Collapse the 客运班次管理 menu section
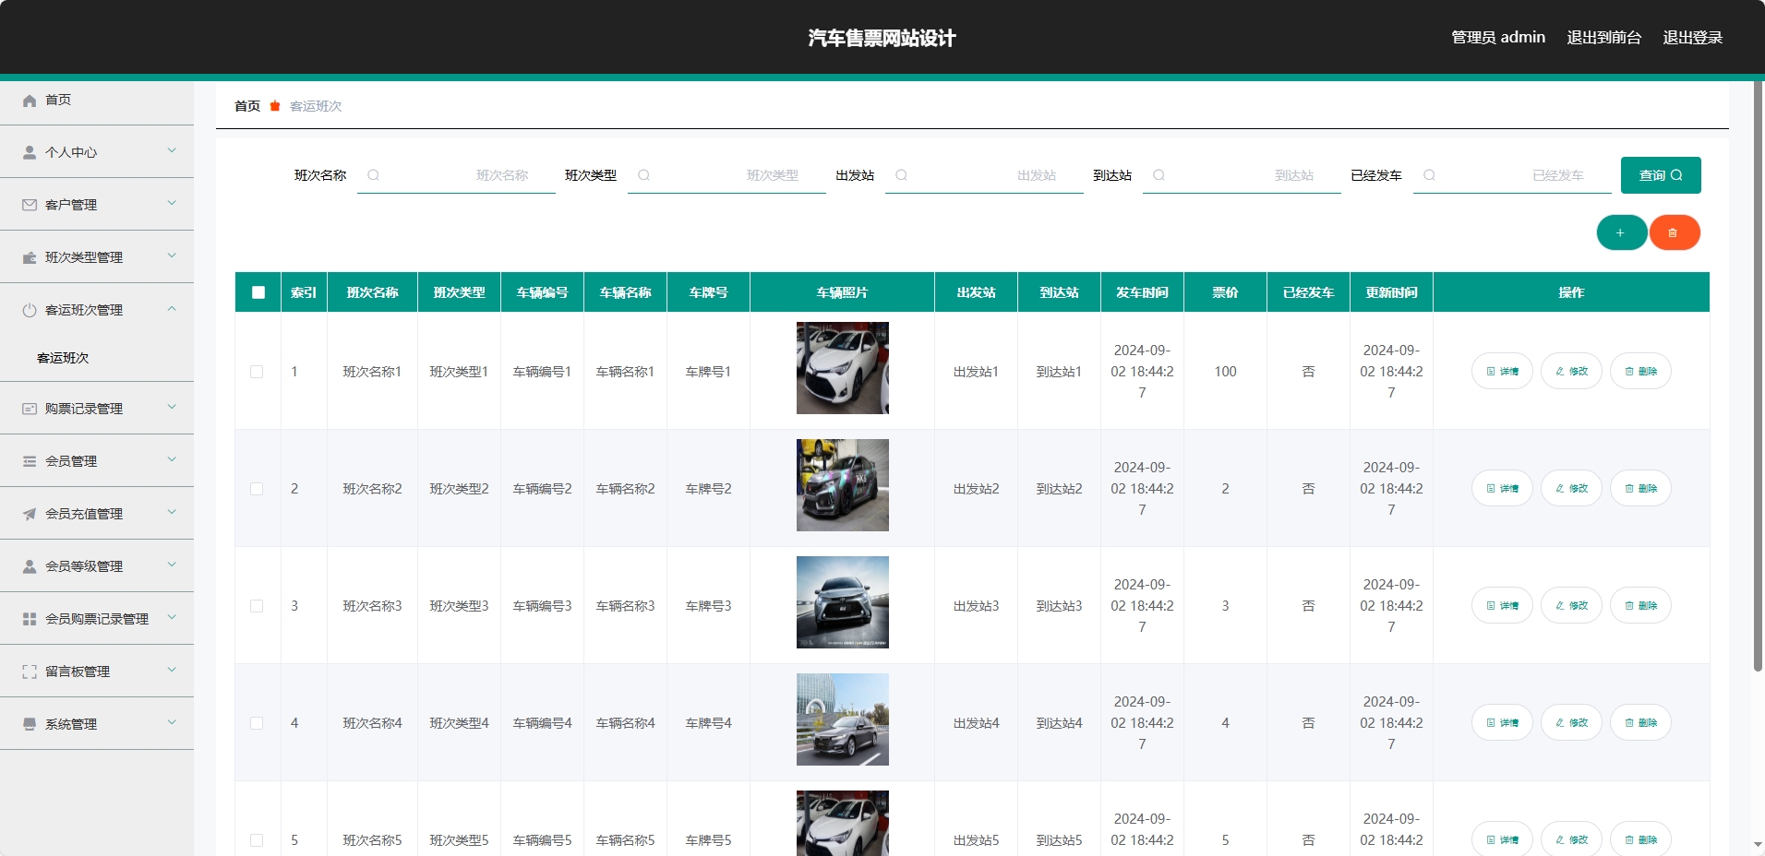The height and width of the screenshot is (856, 1765). 85,310
